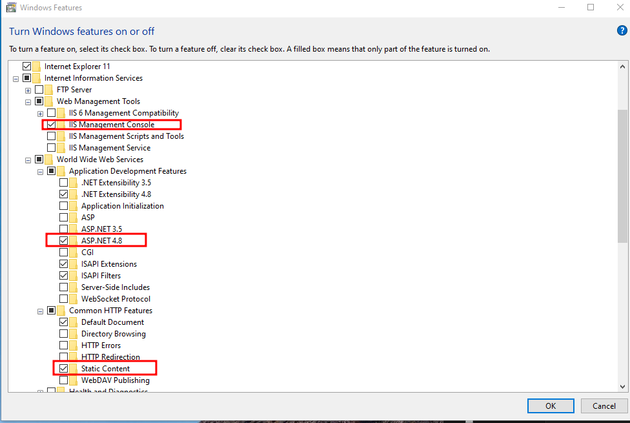
Task: Click folder icon beside WebSocket Protocol
Action: tap(74, 299)
